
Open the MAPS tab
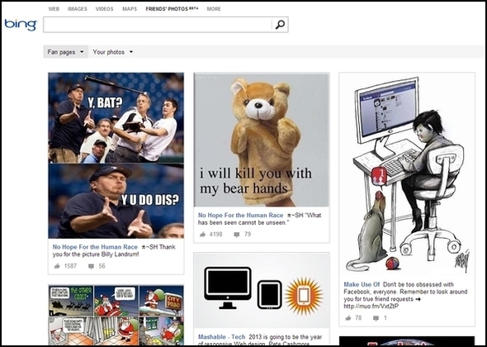[x=130, y=9]
